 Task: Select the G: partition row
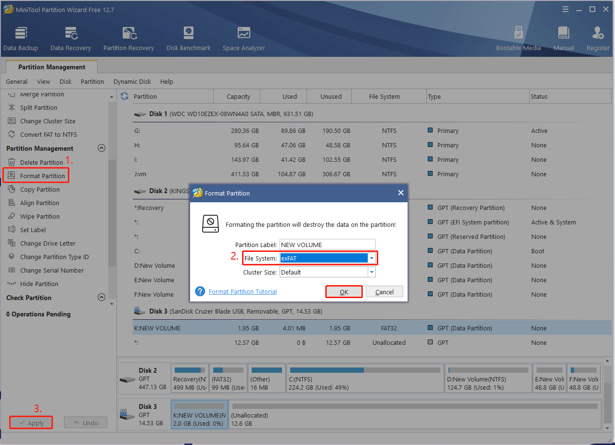coord(372,131)
